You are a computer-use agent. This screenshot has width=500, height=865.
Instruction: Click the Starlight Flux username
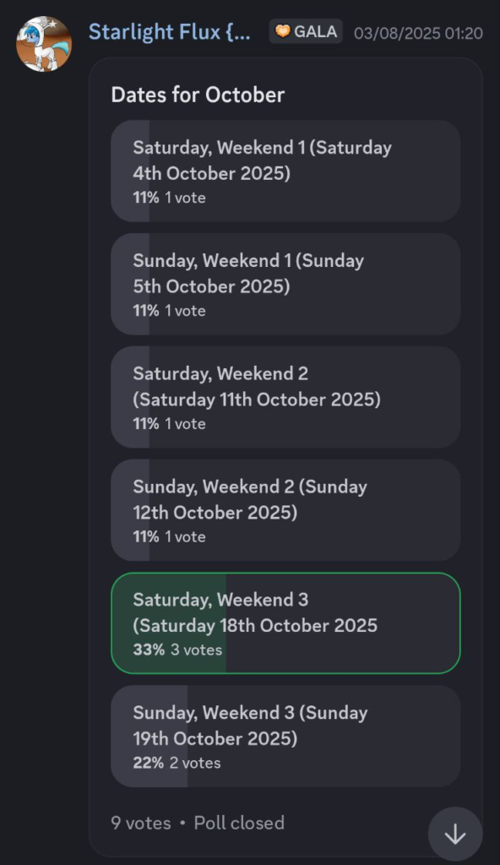pos(170,32)
